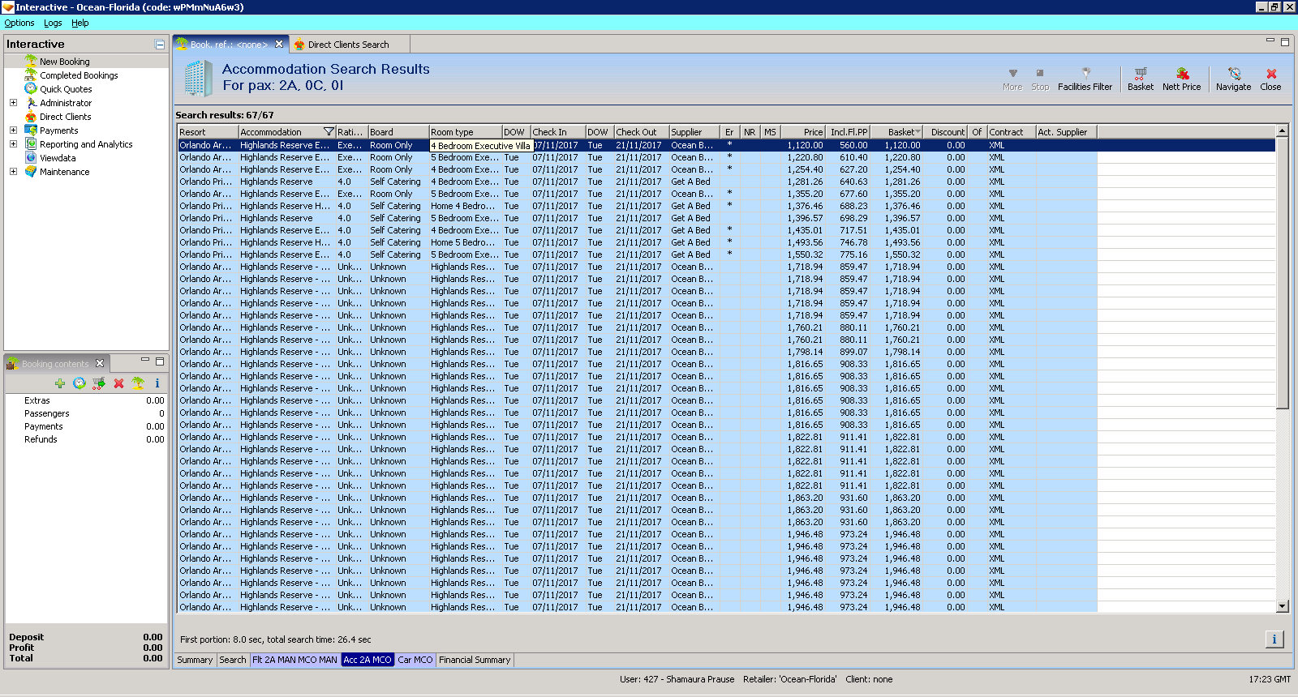Image resolution: width=1298 pixels, height=697 pixels.
Task: Open the Logs menu
Action: (53, 23)
